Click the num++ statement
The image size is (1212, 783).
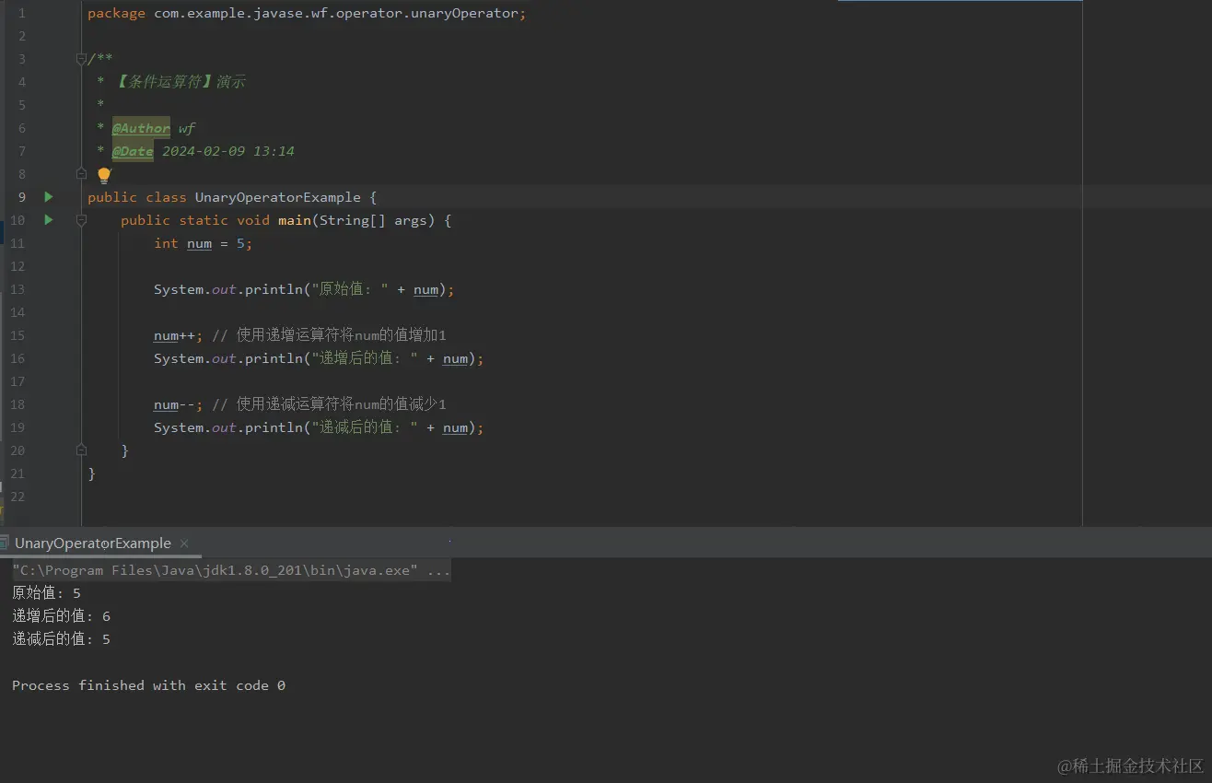click(178, 335)
